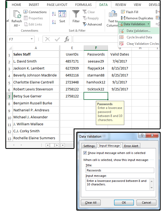
Task: Click the Insert Function fx icon
Action: 67,39
